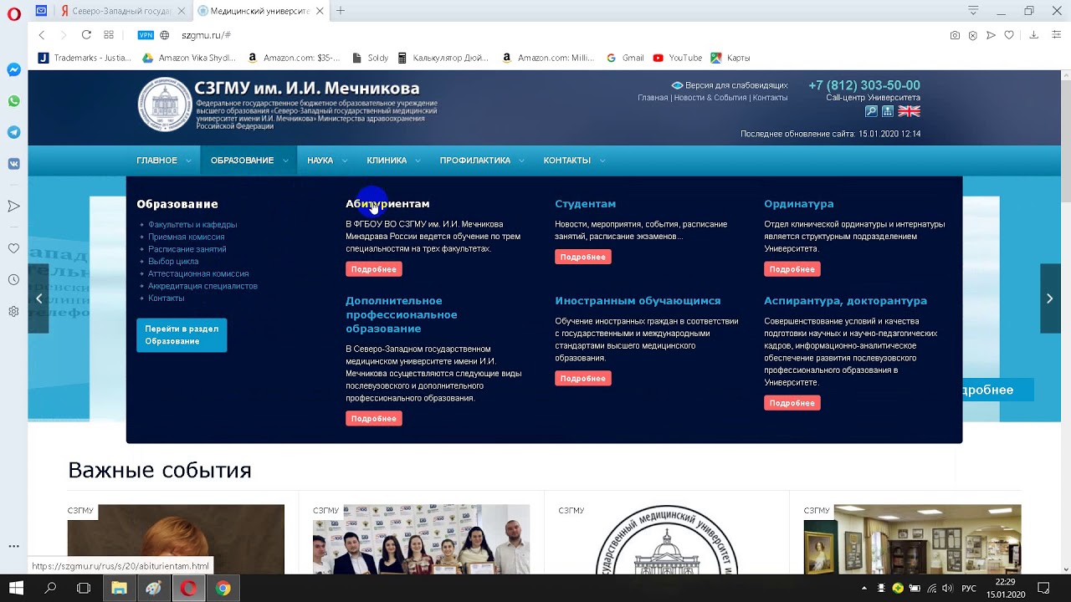Expand the КЛИНИКА menu

point(393,160)
